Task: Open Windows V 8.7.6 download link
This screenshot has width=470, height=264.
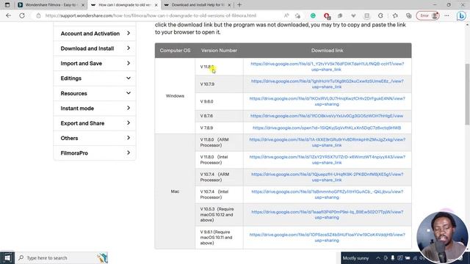Action: click(x=327, y=116)
